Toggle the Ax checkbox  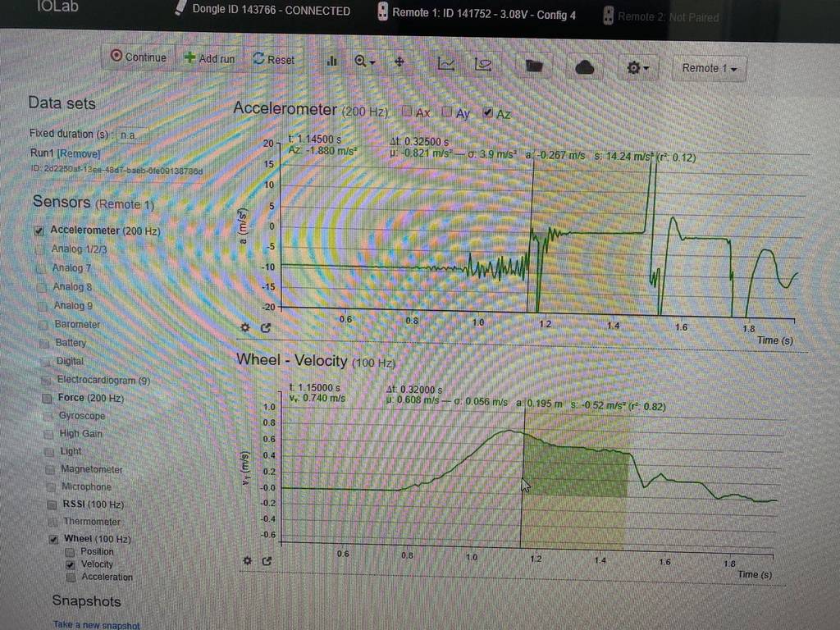(x=407, y=112)
